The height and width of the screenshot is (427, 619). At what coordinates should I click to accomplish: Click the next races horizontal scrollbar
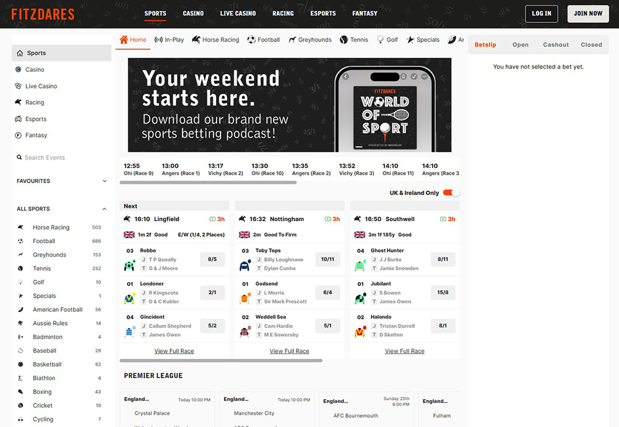(221, 360)
